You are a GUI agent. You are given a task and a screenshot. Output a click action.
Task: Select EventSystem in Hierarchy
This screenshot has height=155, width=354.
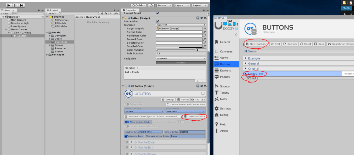click(x=18, y=27)
